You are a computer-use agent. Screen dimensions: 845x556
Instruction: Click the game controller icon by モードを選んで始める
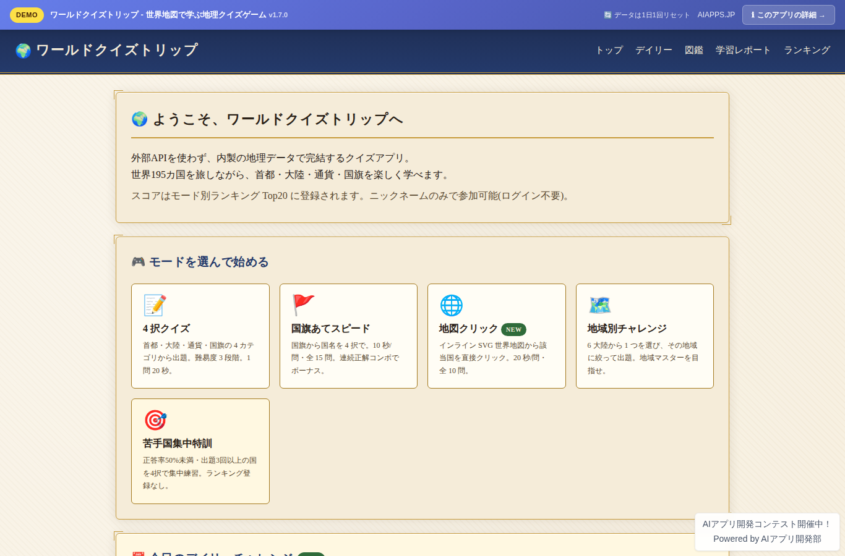pyautogui.click(x=138, y=262)
